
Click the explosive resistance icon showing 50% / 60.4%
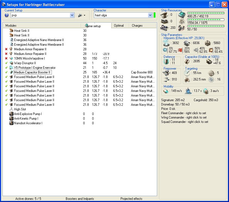coord(211,50)
